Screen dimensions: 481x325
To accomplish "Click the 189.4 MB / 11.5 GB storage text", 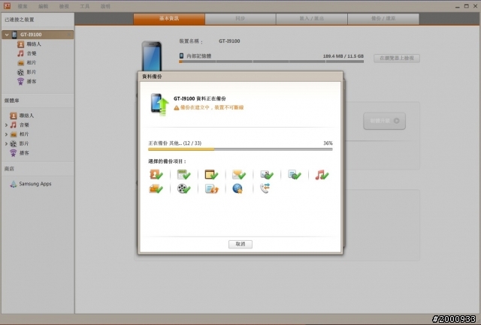I will [x=343, y=56].
